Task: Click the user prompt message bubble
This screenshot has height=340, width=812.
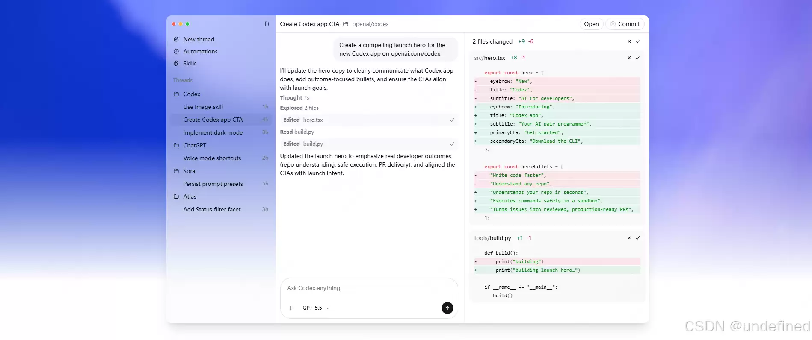Action: click(396, 49)
